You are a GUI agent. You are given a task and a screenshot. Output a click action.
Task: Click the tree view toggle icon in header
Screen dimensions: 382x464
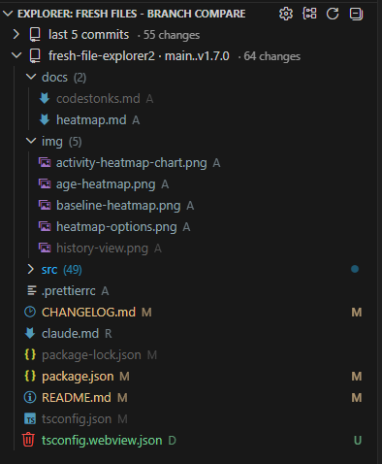tap(309, 14)
